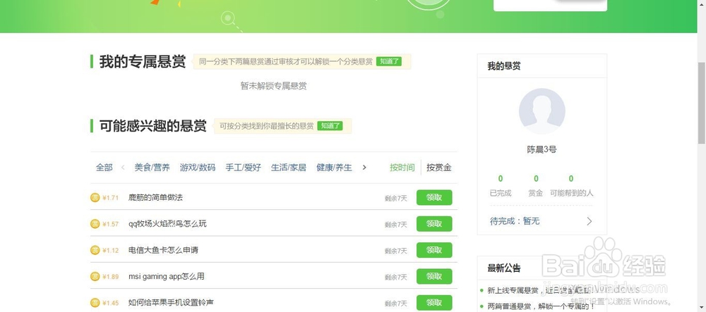The width and height of the screenshot is (706, 312).
Task: Click the gold coin icon beside ¥1.57
Action: [95, 224]
